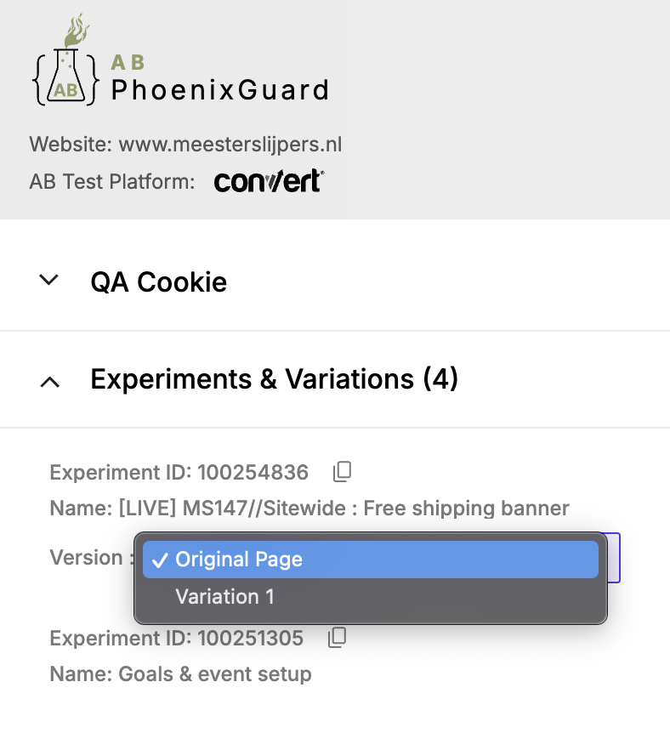Click the QA Cookie section heading
The width and height of the screenshot is (670, 733).
(x=158, y=281)
